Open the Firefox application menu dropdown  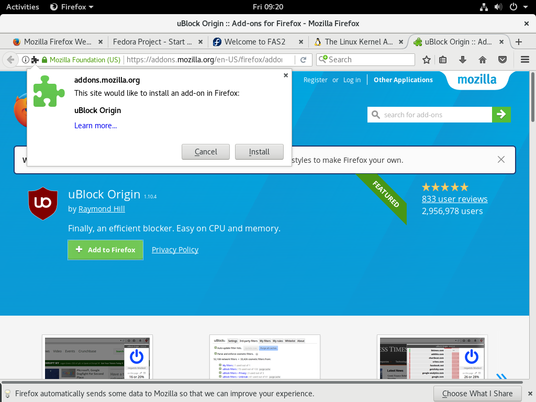click(72, 7)
